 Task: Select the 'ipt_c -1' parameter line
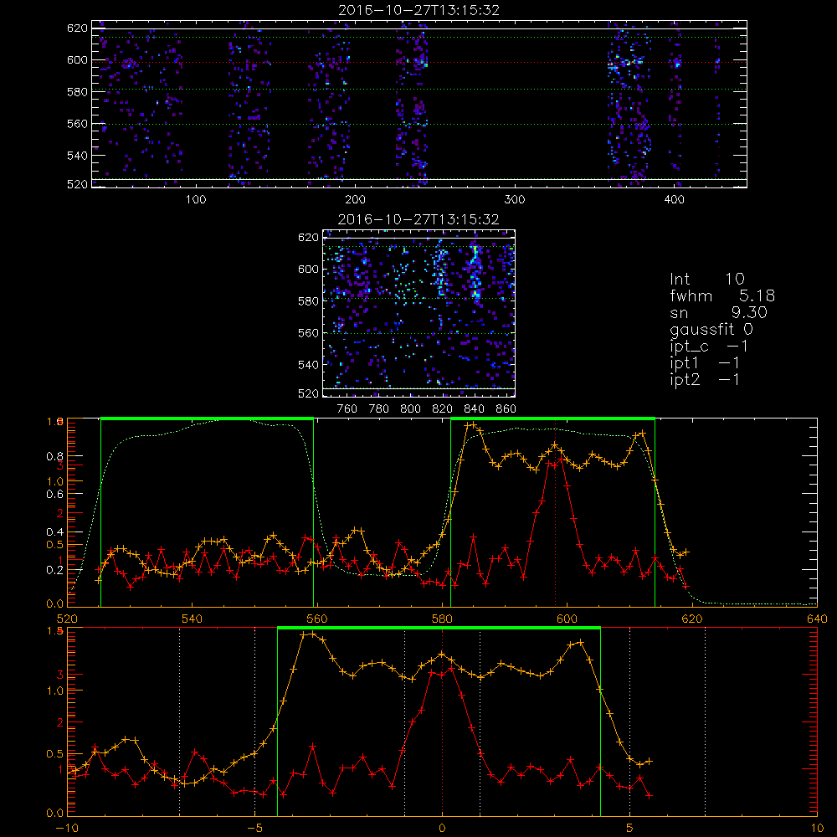(709, 347)
